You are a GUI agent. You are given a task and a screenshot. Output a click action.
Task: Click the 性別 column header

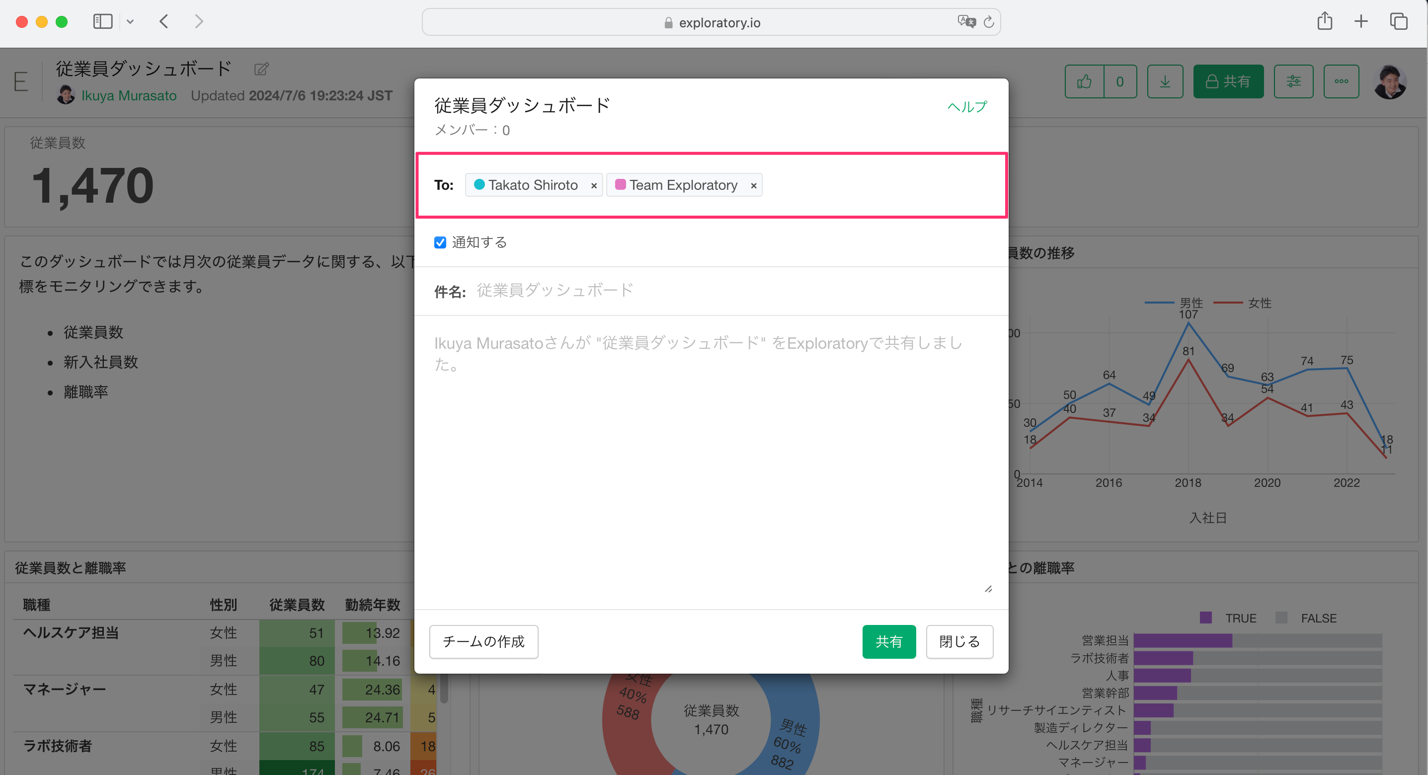click(x=224, y=605)
